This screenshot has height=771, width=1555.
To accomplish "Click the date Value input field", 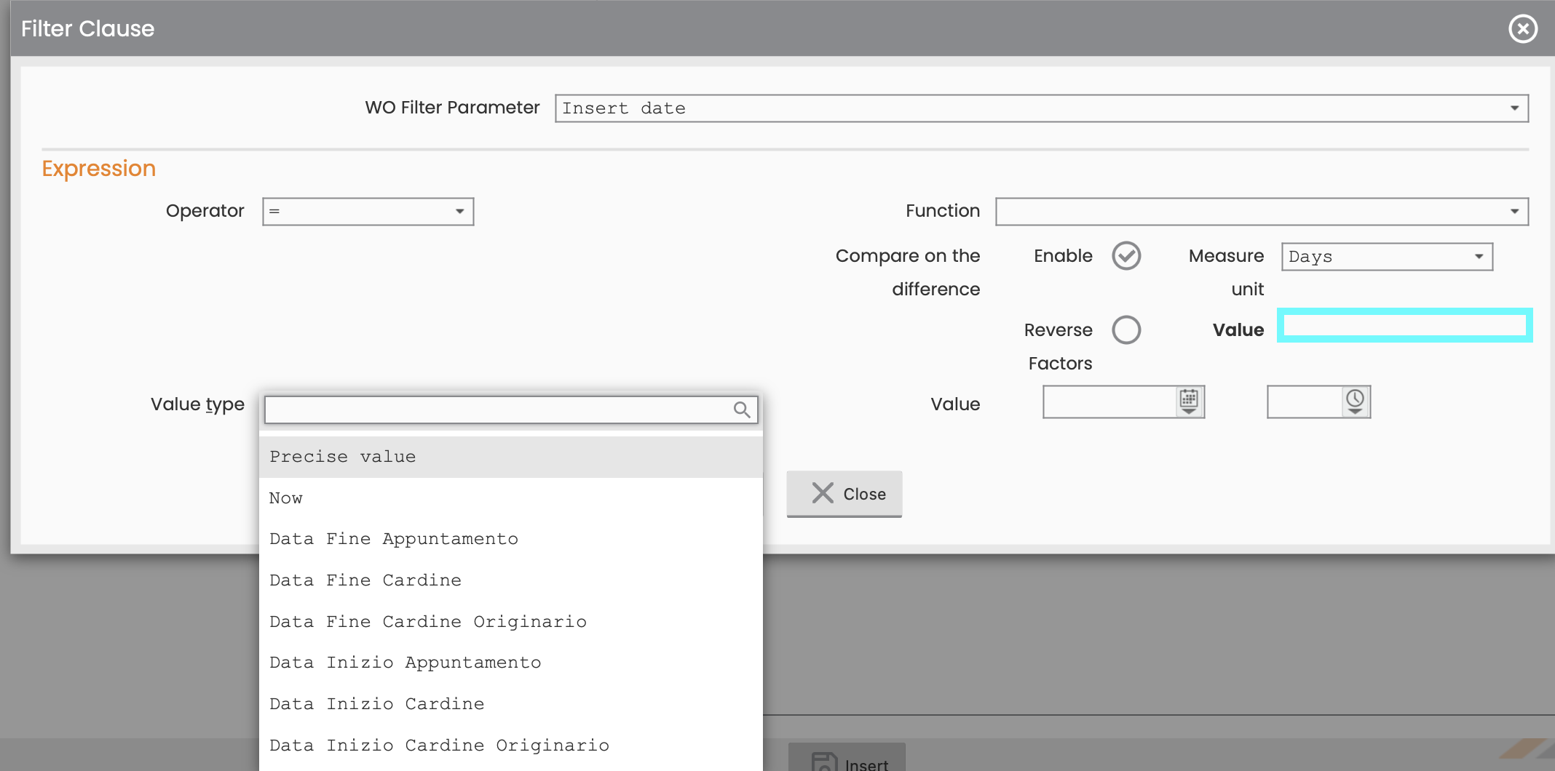I will click(x=1109, y=402).
